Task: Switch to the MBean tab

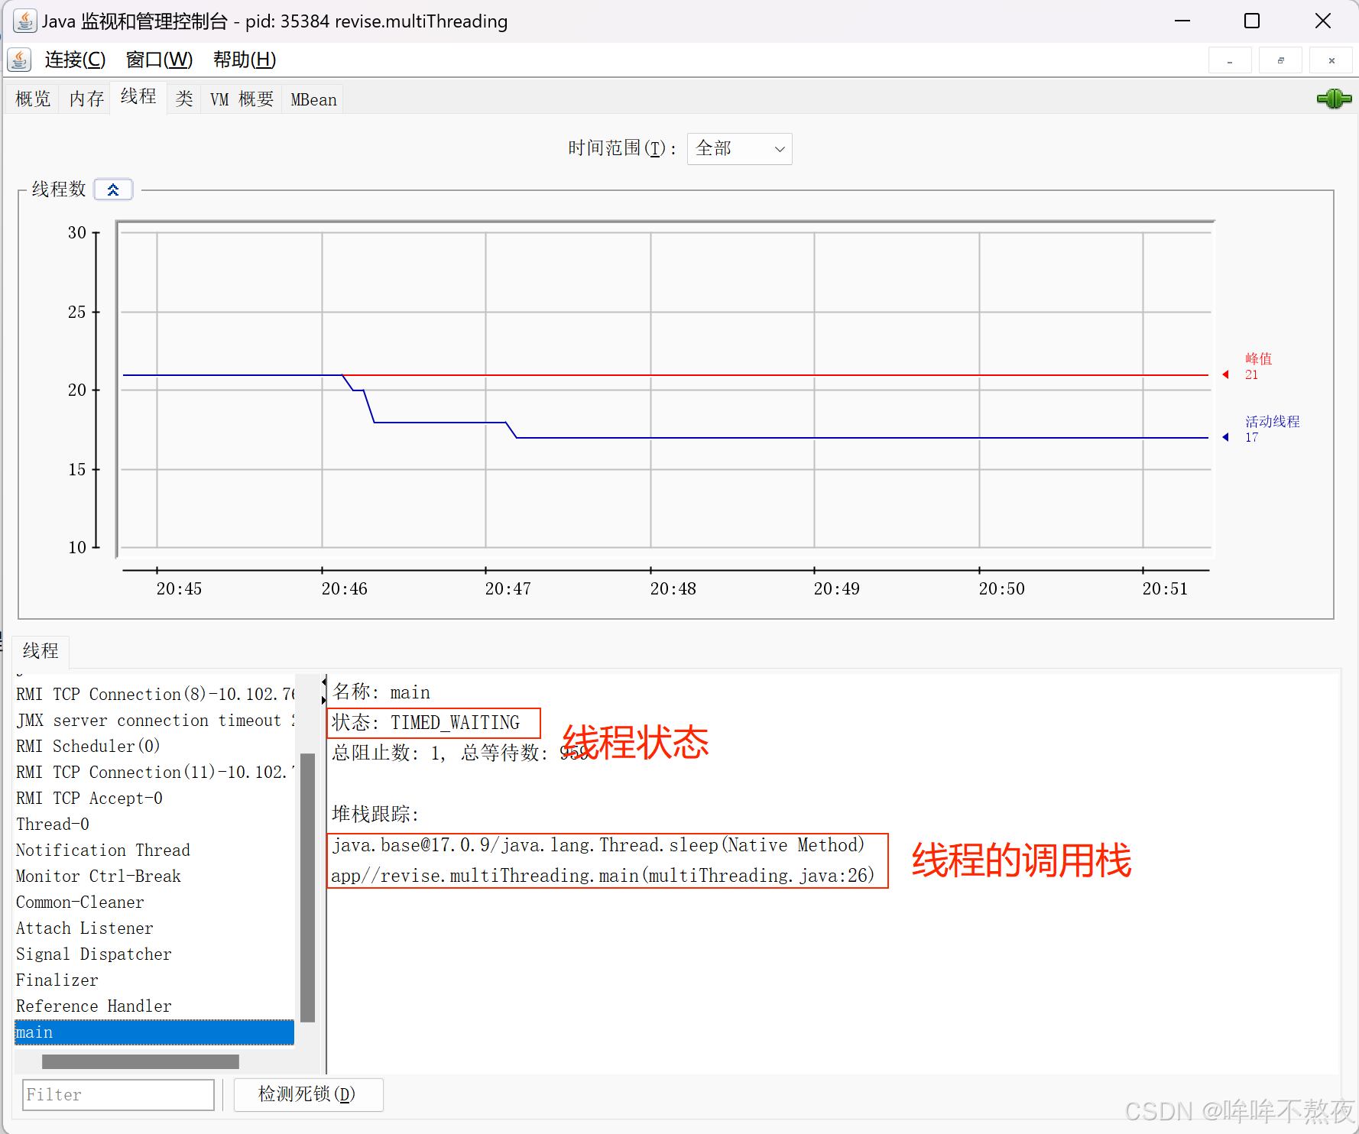Action: click(x=313, y=99)
